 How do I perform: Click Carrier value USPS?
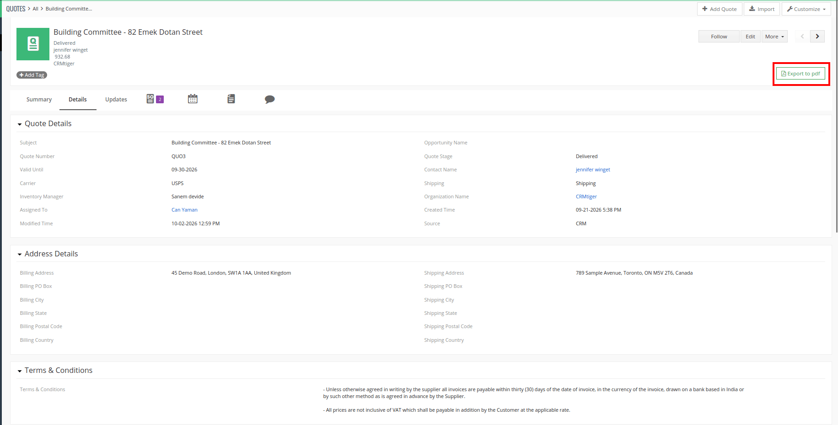point(177,183)
